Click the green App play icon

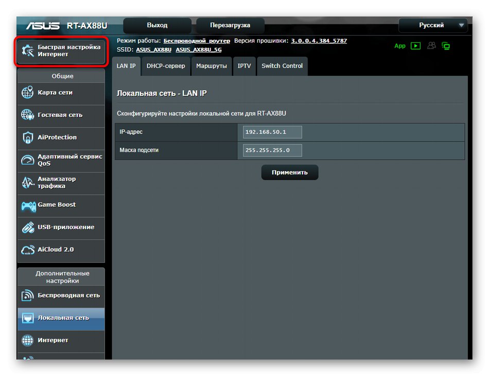(x=415, y=46)
